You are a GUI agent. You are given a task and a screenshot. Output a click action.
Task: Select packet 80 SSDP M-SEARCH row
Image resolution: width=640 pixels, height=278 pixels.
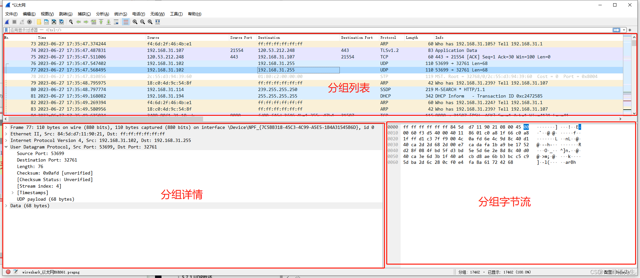tap(313, 89)
